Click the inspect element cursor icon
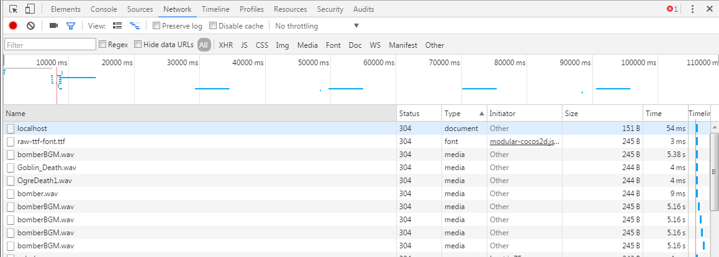This screenshot has height=257, width=719. pyautogui.click(x=14, y=9)
